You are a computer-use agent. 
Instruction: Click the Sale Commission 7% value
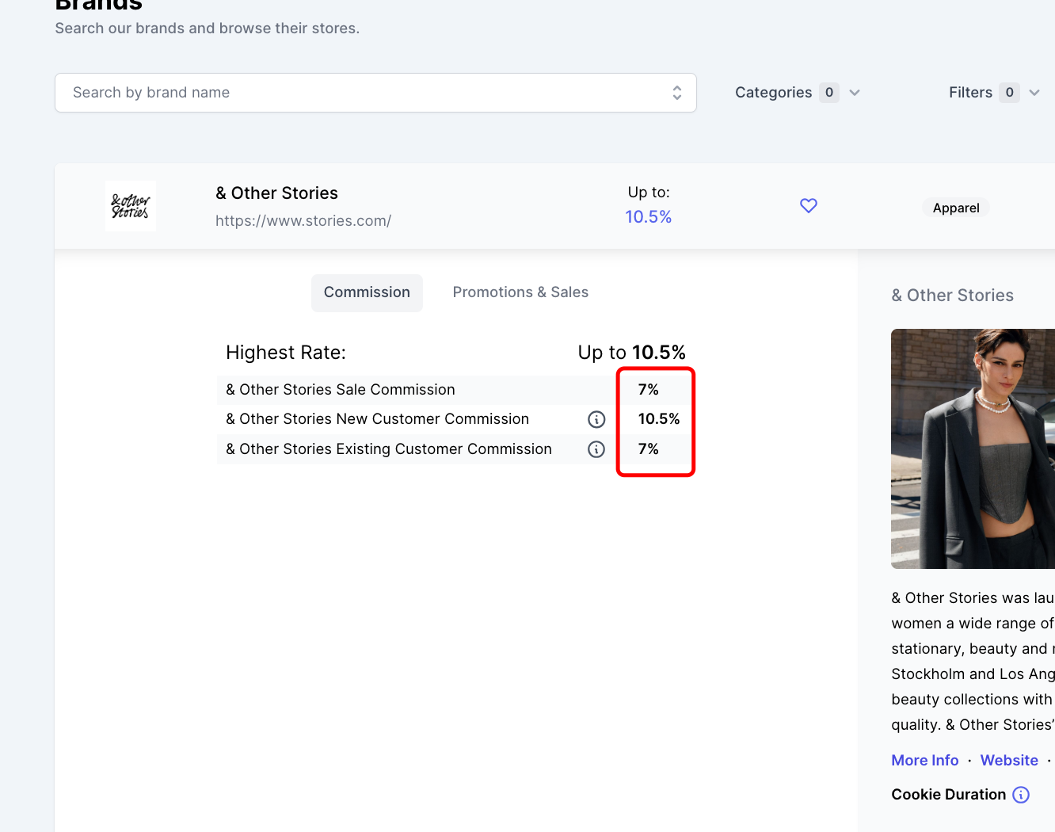click(x=648, y=390)
